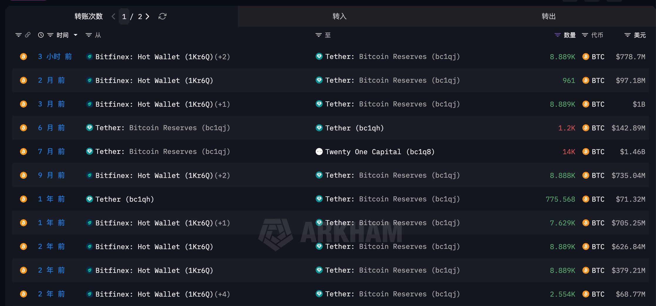Click the refresh icon beside the pagination

pos(162,17)
